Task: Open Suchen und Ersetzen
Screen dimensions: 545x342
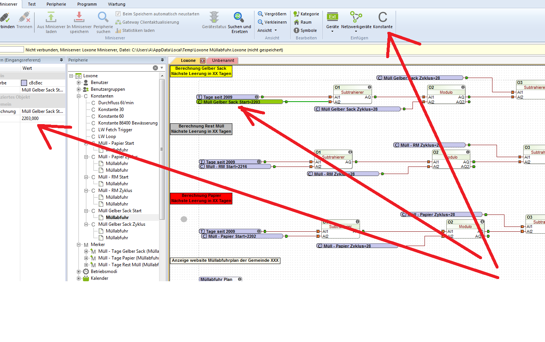Action: 239,22
